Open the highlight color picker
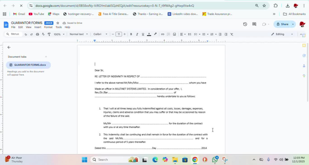This screenshot has width=309, height=165. [x=155, y=34]
